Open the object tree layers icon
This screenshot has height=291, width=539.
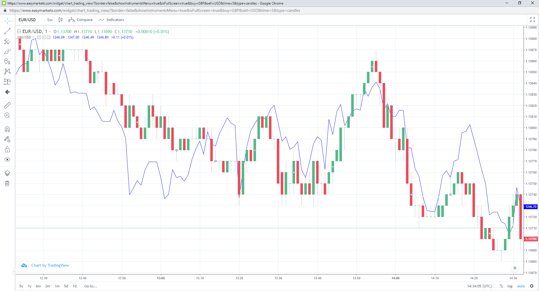pos(7,173)
